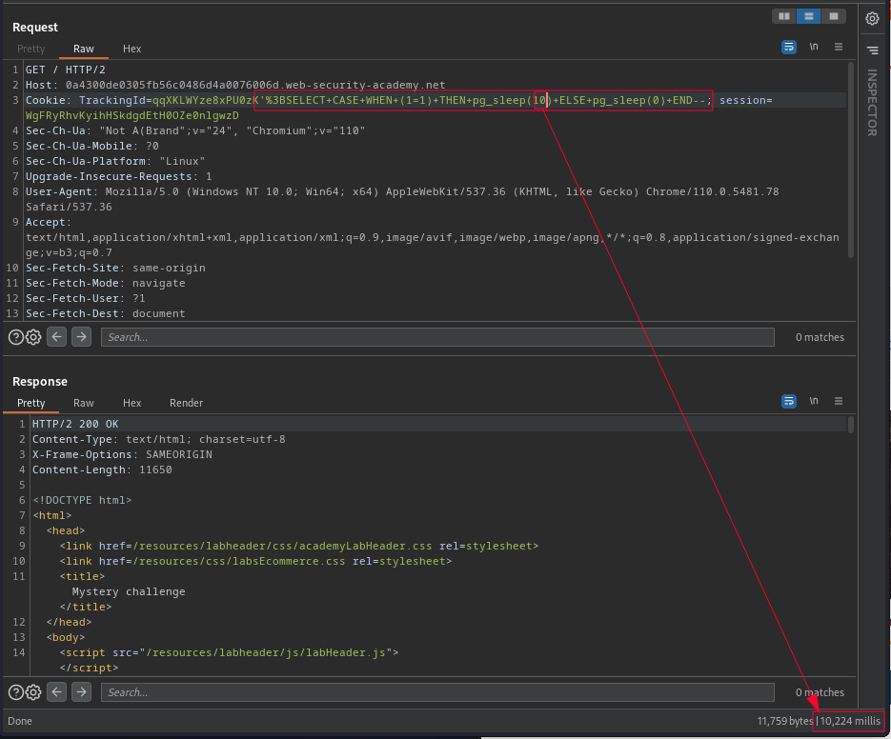Click the Sec-Fetch-Site: same-origin header
This screenshot has width=891, height=739.
click(115, 269)
